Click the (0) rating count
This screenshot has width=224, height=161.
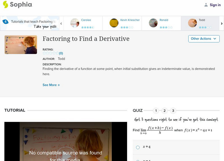click(61, 53)
